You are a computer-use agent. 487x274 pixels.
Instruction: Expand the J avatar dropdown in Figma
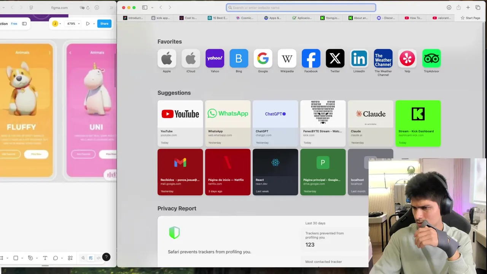tap(60, 24)
